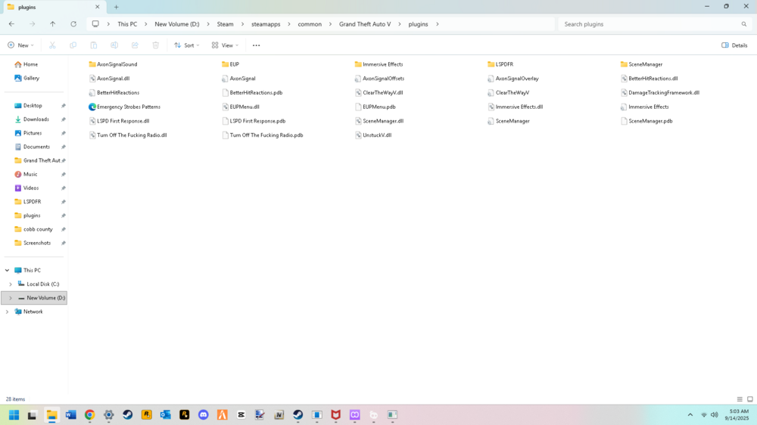Image resolution: width=757 pixels, height=425 pixels.
Task: Click the plugins tab
Action: (53, 8)
